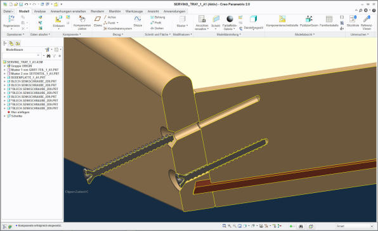The height and width of the screenshot is (231, 378).
Task: Click the Schnitt section icon
Action: click(x=216, y=19)
